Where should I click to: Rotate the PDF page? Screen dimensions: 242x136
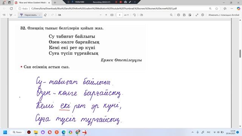tap(135, 15)
